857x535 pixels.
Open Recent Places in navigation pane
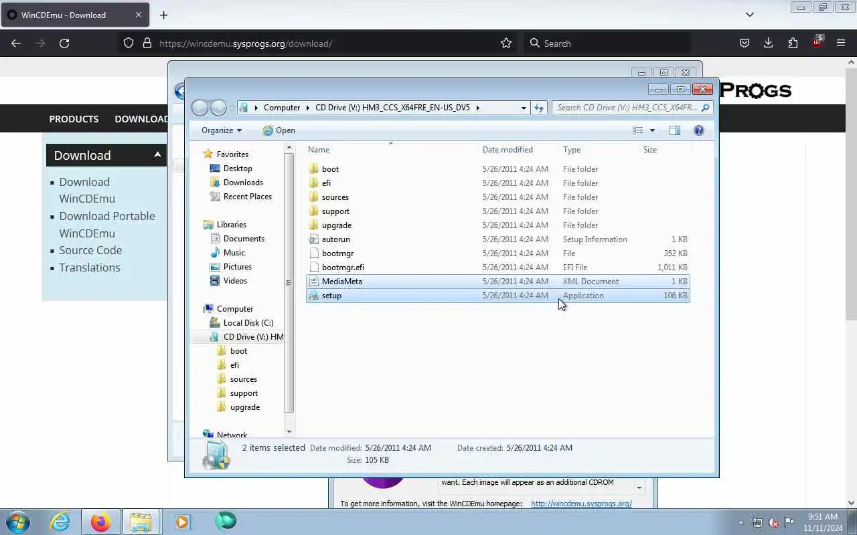coord(247,197)
